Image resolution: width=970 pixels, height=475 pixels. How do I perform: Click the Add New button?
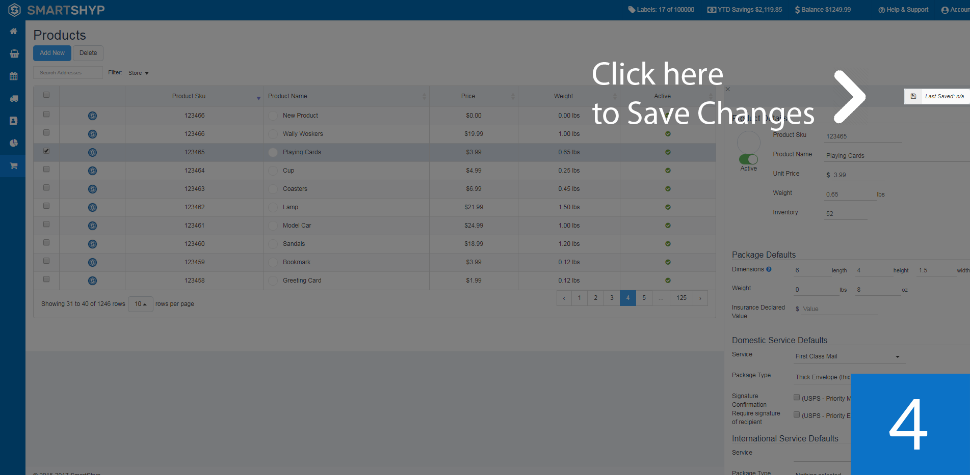pyautogui.click(x=52, y=53)
